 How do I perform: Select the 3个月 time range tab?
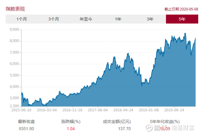pyautogui.click(x=54, y=19)
